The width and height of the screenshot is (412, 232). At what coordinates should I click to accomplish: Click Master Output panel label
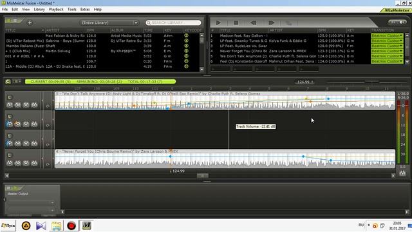click(18, 193)
